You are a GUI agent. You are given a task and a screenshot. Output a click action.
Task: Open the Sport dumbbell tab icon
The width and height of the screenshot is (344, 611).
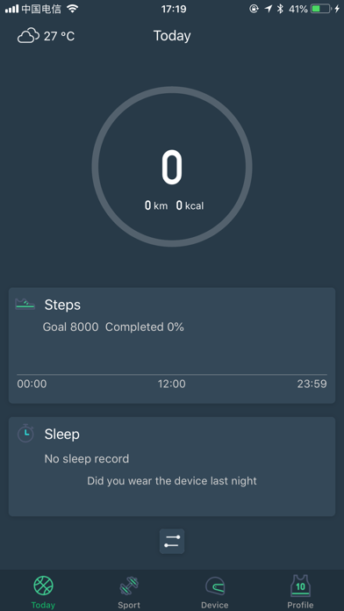pyautogui.click(x=129, y=586)
